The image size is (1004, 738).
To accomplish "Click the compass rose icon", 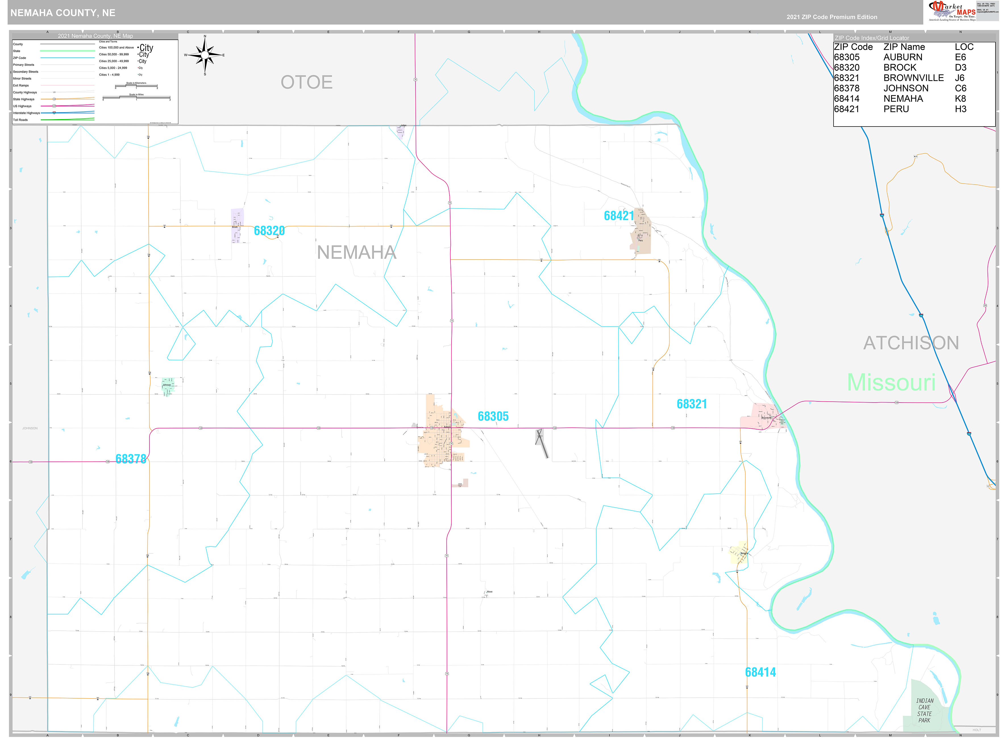I will tap(205, 54).
